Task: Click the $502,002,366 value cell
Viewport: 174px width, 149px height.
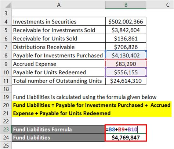Action: pyautogui.click(x=126, y=21)
